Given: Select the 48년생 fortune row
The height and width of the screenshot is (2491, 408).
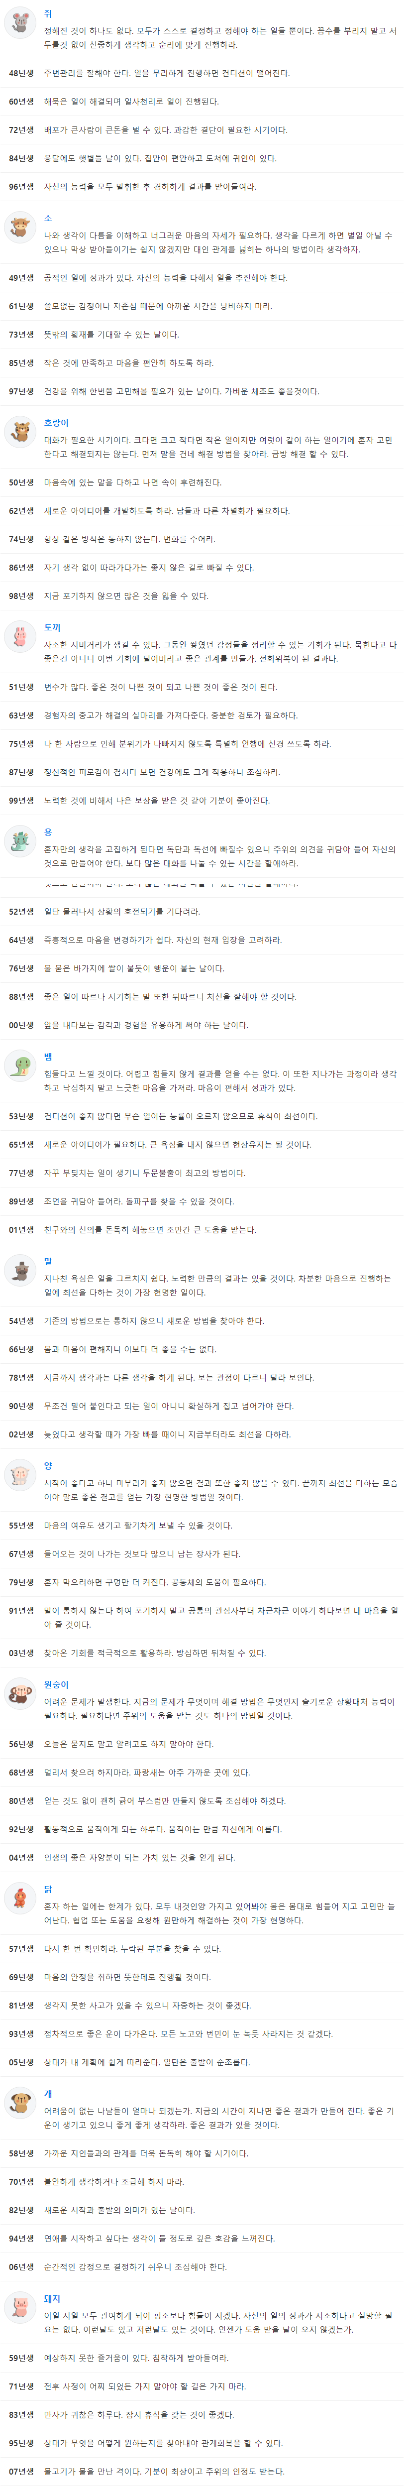Looking at the screenshot, I should [x=204, y=73].
